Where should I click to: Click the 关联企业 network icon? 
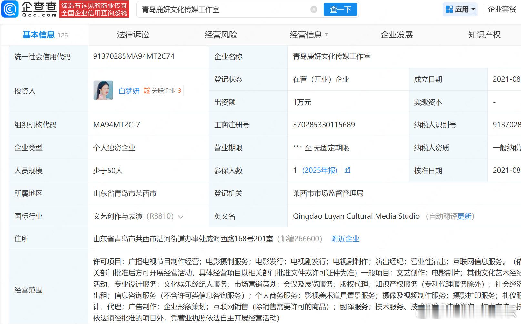tap(147, 91)
